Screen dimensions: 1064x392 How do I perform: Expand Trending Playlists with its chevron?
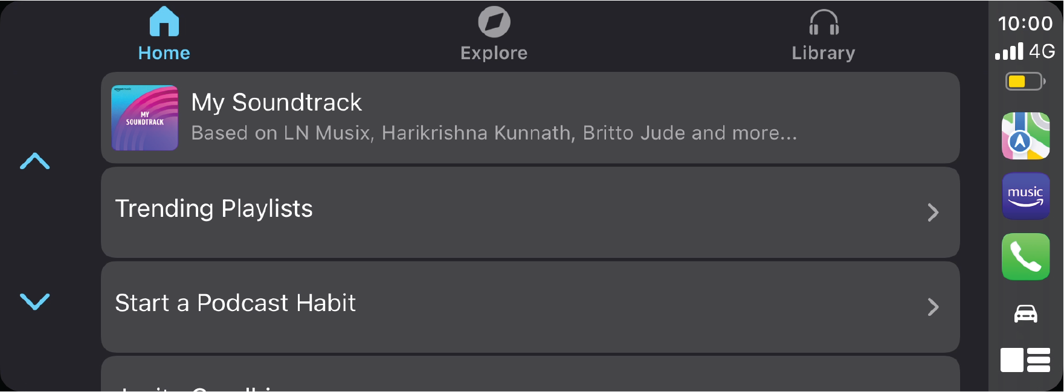pos(933,213)
